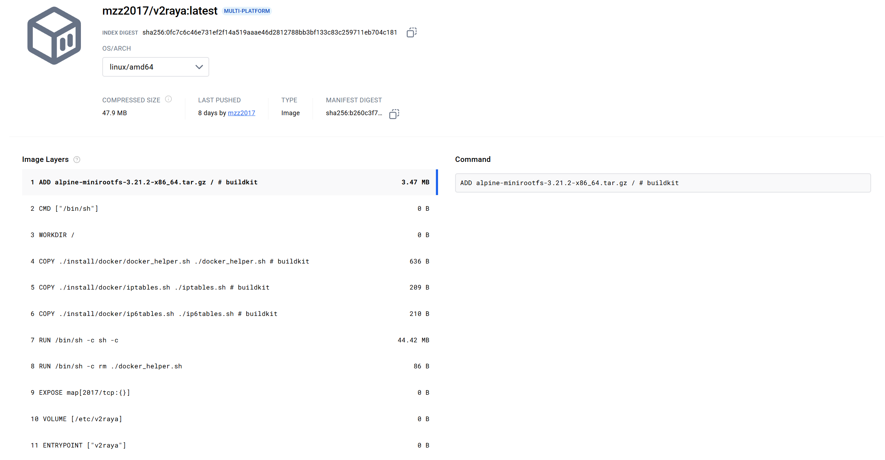
Task: Select layer 5 COPY iptables.sh
Action: click(230, 287)
